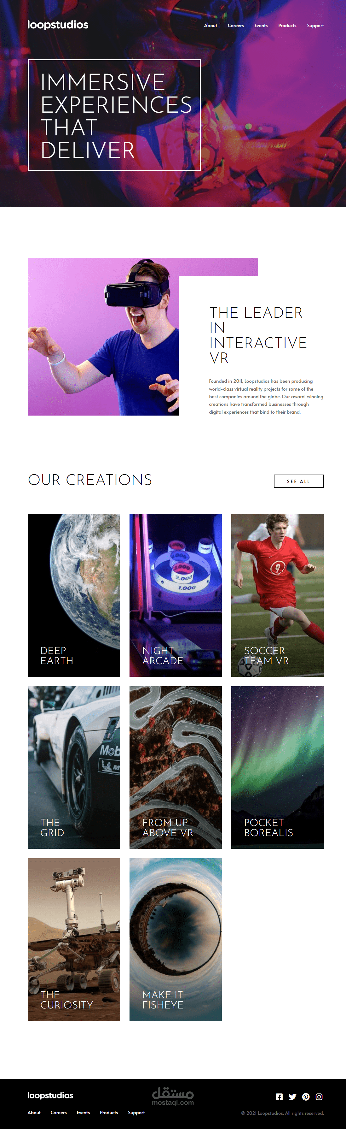
Task: Click the loopstudios logo in footer
Action: coord(50,1095)
